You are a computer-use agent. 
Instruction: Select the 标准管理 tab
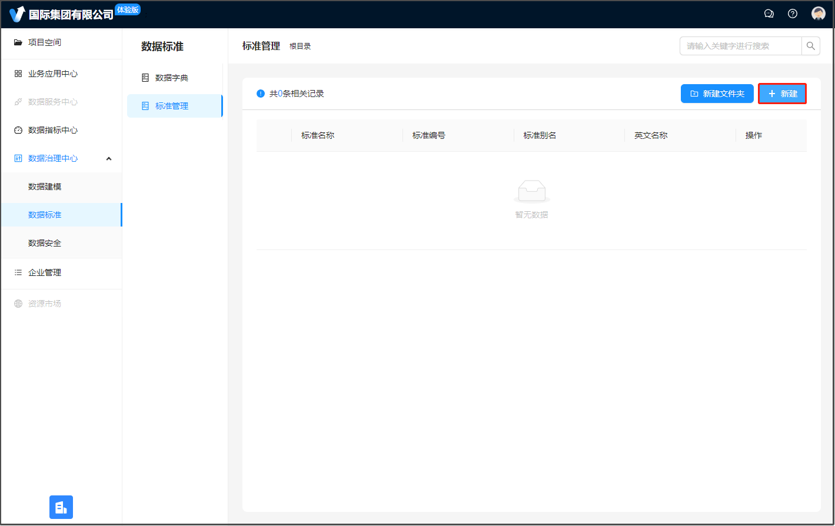click(x=171, y=106)
